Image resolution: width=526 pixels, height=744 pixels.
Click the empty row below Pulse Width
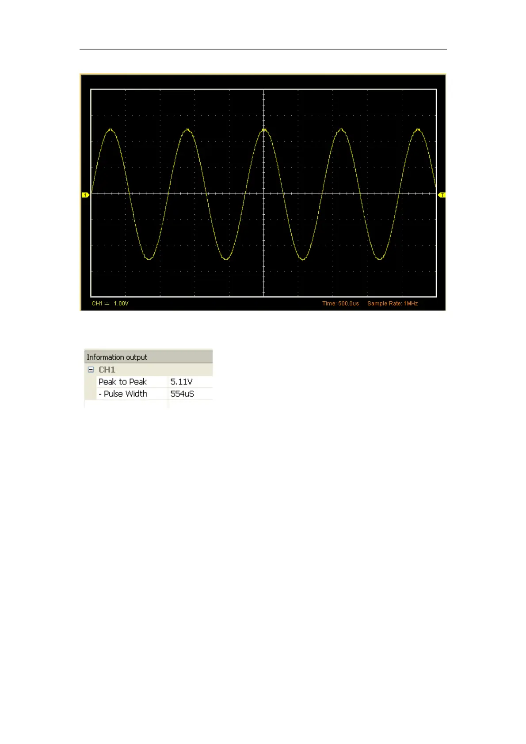click(x=149, y=404)
